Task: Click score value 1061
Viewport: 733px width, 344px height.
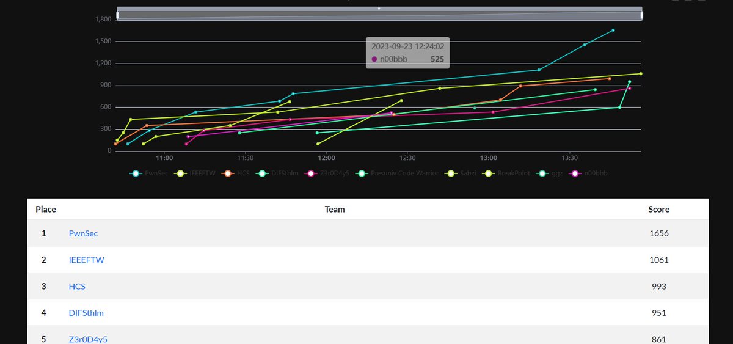Action: pyautogui.click(x=658, y=260)
